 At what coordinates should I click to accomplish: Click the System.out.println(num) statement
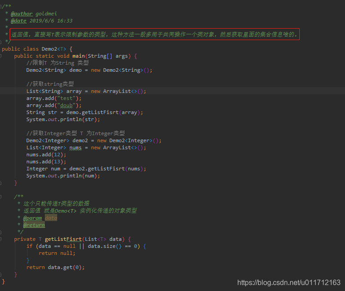[x=63, y=176]
